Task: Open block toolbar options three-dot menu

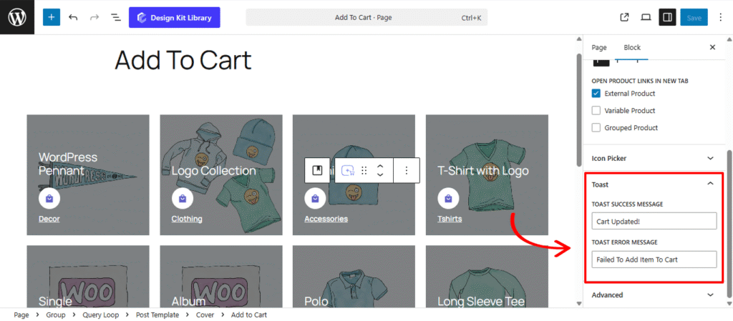Action: click(x=407, y=170)
